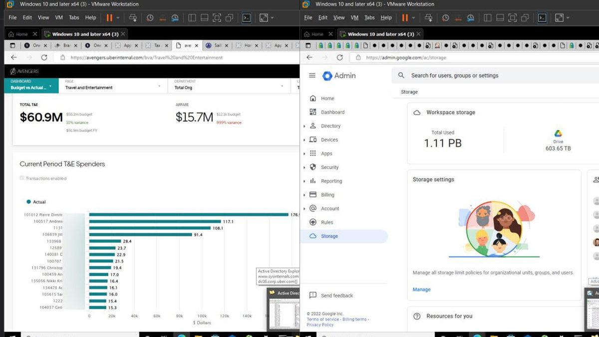This screenshot has width=599, height=337.
Task: Click the search for users, groups or settings field
Action: (454, 75)
